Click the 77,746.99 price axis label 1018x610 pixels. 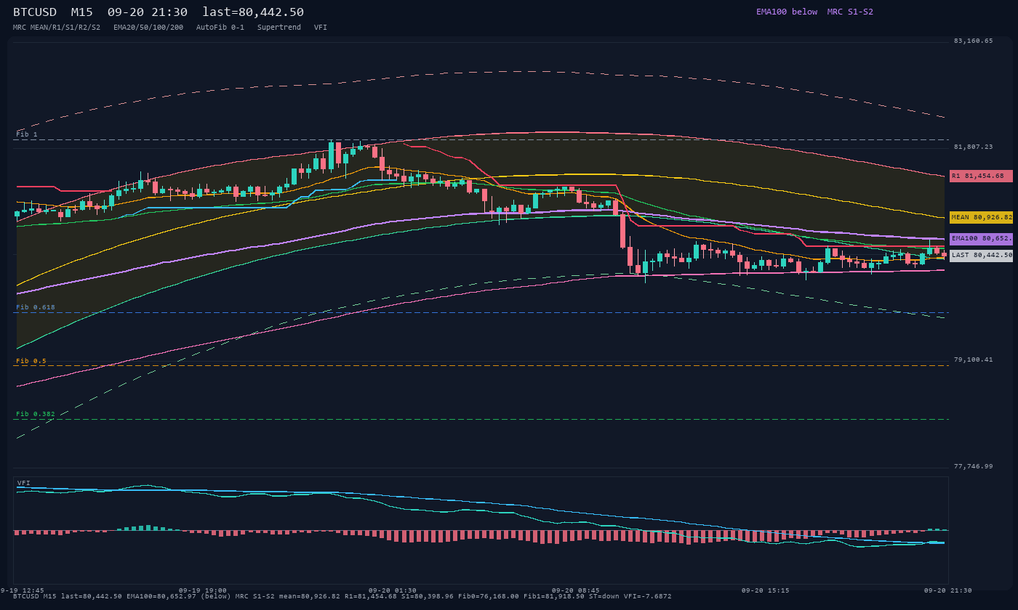point(973,466)
